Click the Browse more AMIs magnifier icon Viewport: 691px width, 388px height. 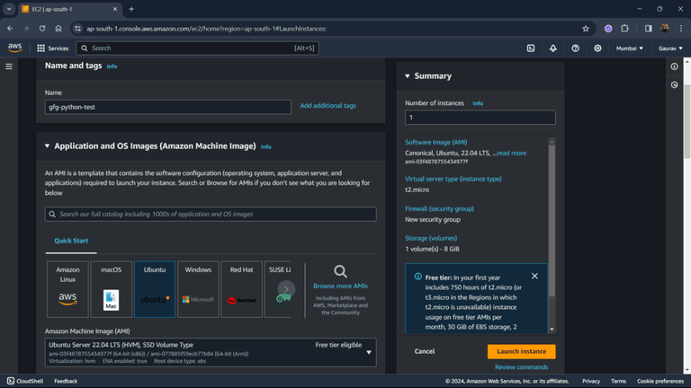(x=340, y=271)
